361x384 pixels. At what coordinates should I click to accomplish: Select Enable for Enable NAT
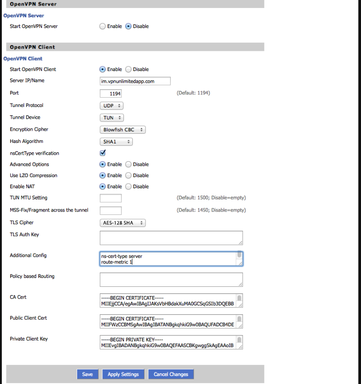coord(102,186)
